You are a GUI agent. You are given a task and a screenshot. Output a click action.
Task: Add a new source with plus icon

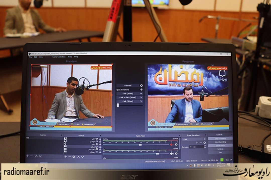pyautogui.click(x=66, y=157)
